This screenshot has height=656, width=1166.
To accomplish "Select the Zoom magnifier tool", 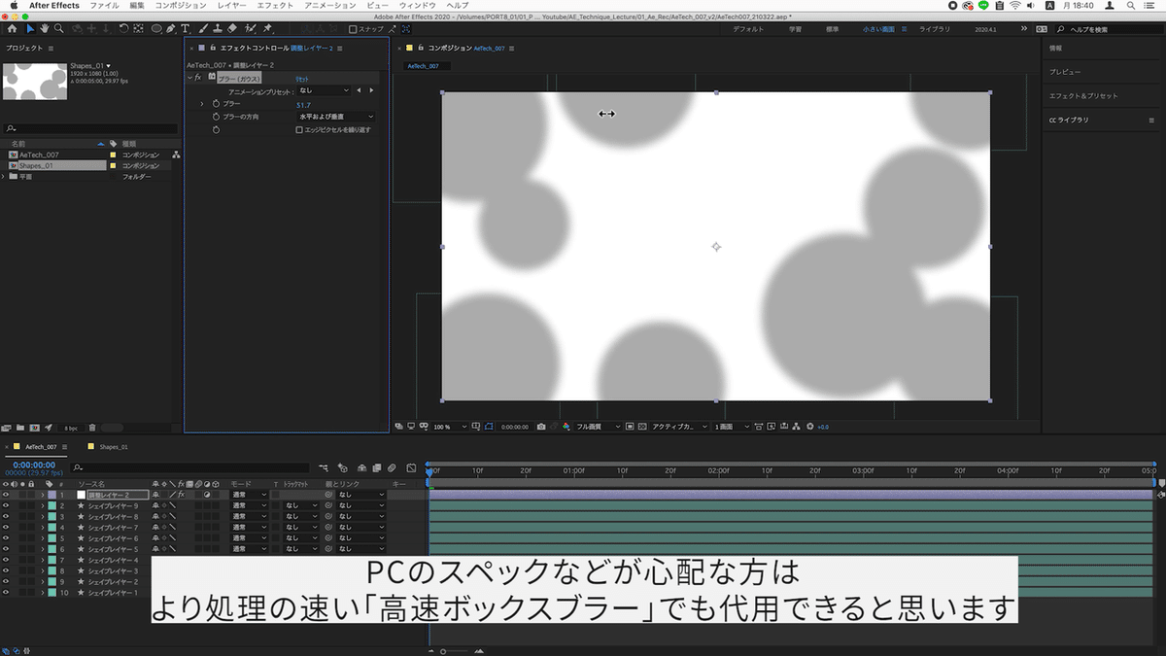I will 59,29.
